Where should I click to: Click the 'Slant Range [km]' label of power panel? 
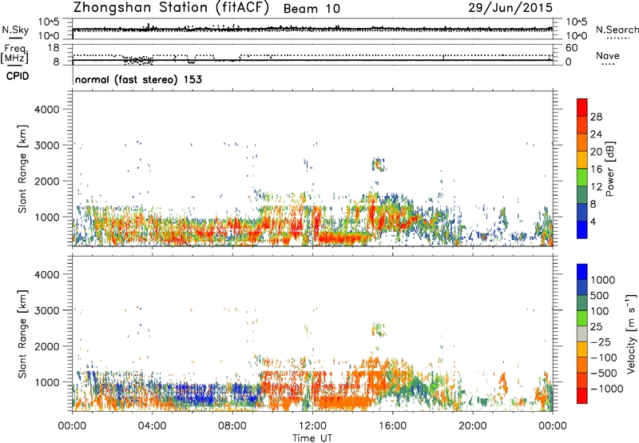(x=22, y=169)
